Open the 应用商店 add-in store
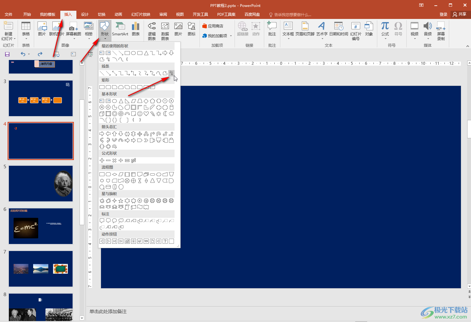471x322 pixels. (x=213, y=26)
